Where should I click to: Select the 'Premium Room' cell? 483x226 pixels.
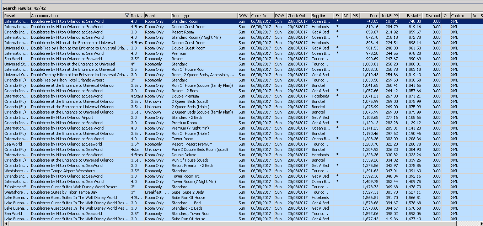point(204,123)
